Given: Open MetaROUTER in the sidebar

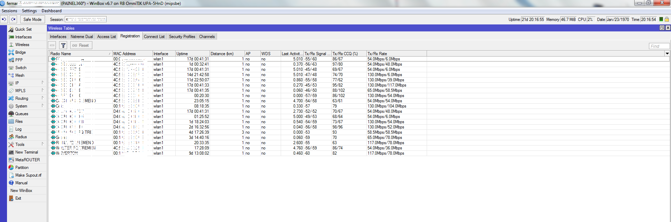Looking at the screenshot, I should click(x=27, y=160).
